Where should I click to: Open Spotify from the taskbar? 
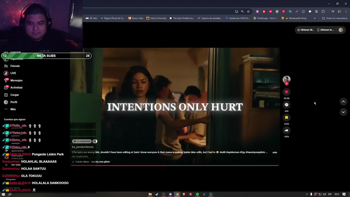click(197, 194)
